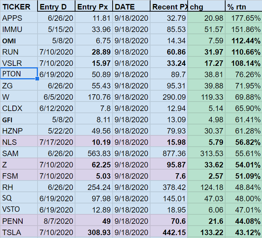Click the CLDX ticker cell
The width and height of the screenshot is (262, 238).
pos(19,107)
